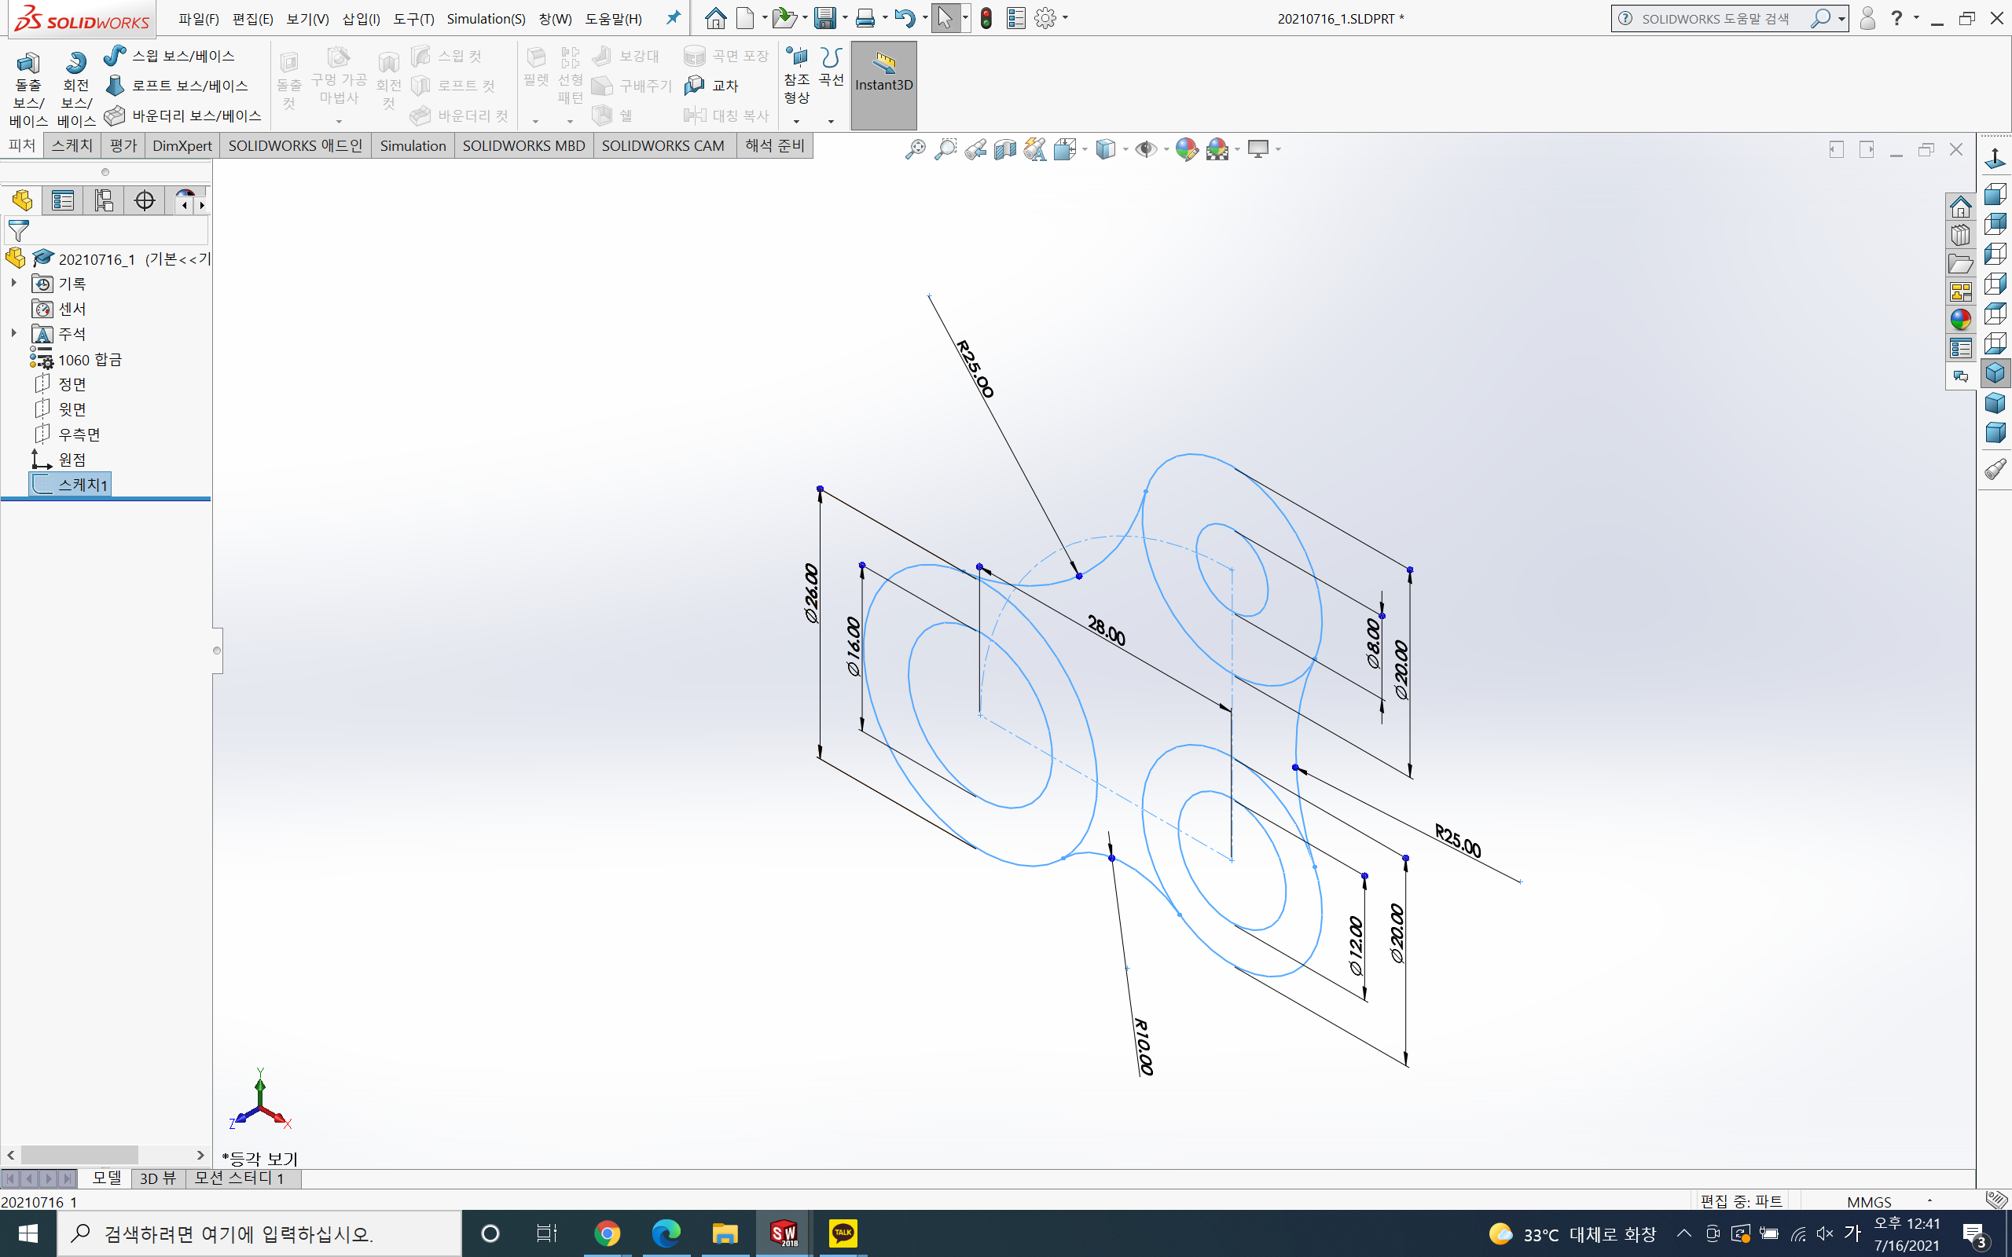This screenshot has width=2012, height=1257.
Task: Click the SOLIDWORKS help search field
Action: click(1714, 18)
